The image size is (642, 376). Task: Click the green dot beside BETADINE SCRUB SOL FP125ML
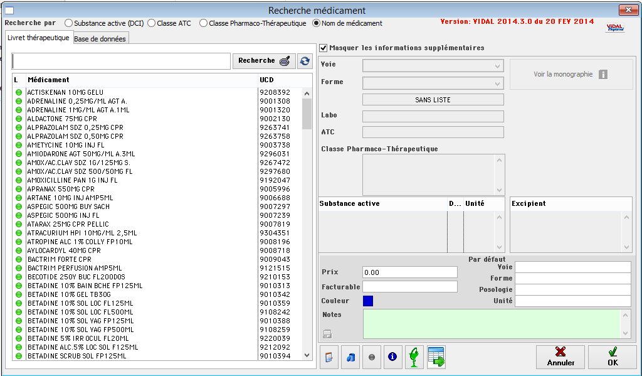(x=18, y=356)
